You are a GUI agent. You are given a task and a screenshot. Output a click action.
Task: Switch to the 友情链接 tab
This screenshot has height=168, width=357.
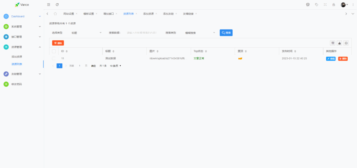[x=188, y=14]
